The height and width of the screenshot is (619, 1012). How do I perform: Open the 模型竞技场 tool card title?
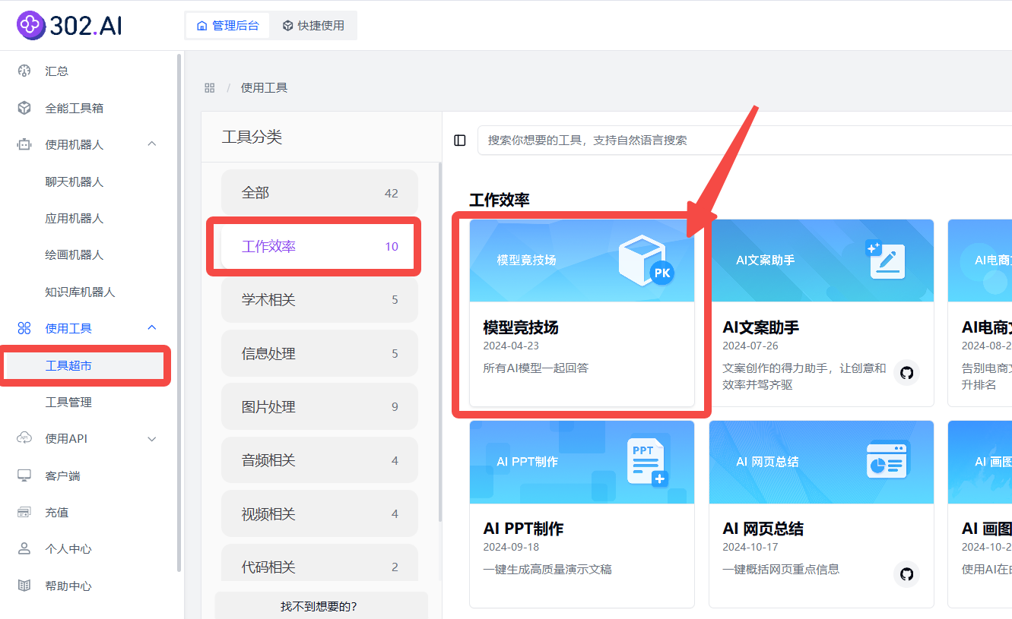521,327
